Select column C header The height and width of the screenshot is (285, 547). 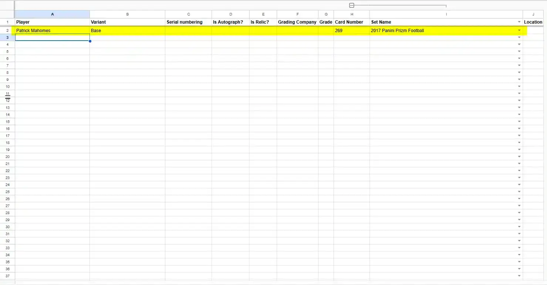pyautogui.click(x=188, y=14)
